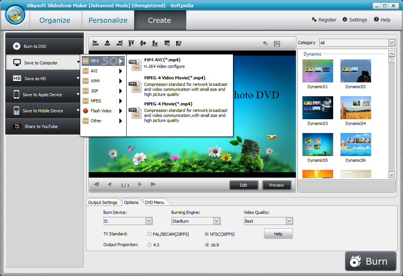
Task: Click the play button on DVD menu preview
Action: 272,137
